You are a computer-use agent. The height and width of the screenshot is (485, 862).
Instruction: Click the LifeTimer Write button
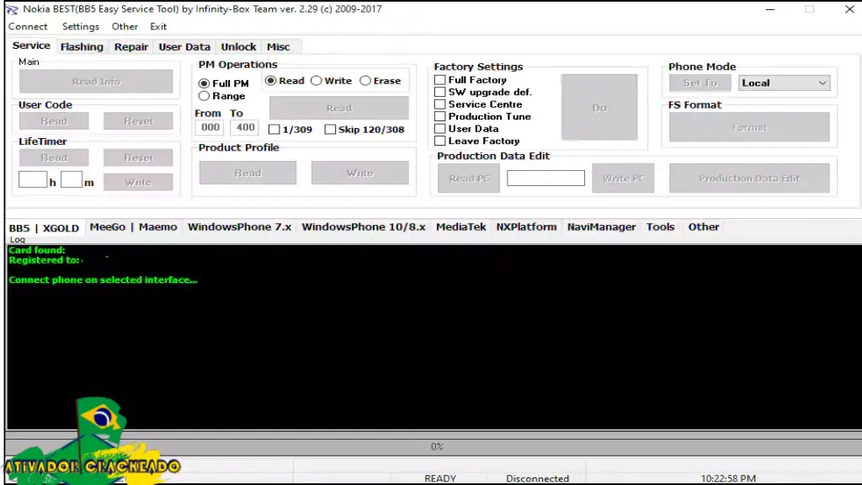click(138, 182)
